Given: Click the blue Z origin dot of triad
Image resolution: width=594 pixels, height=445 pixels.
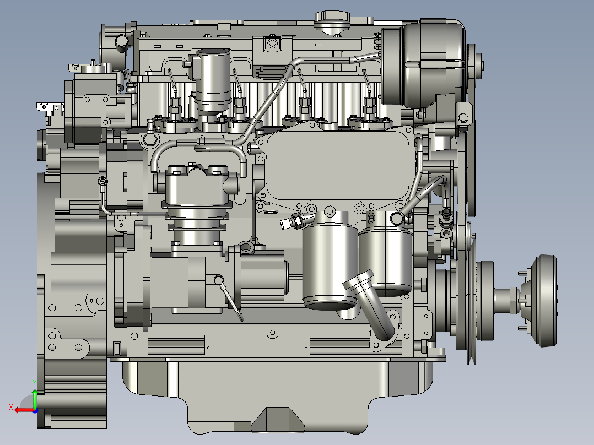Looking at the screenshot, I should [35, 410].
